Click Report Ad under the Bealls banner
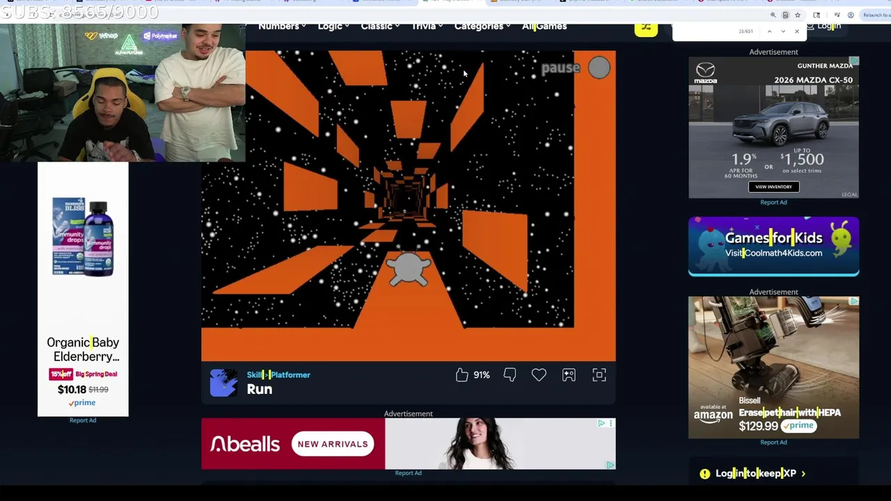Image resolution: width=891 pixels, height=501 pixels. pos(408,473)
